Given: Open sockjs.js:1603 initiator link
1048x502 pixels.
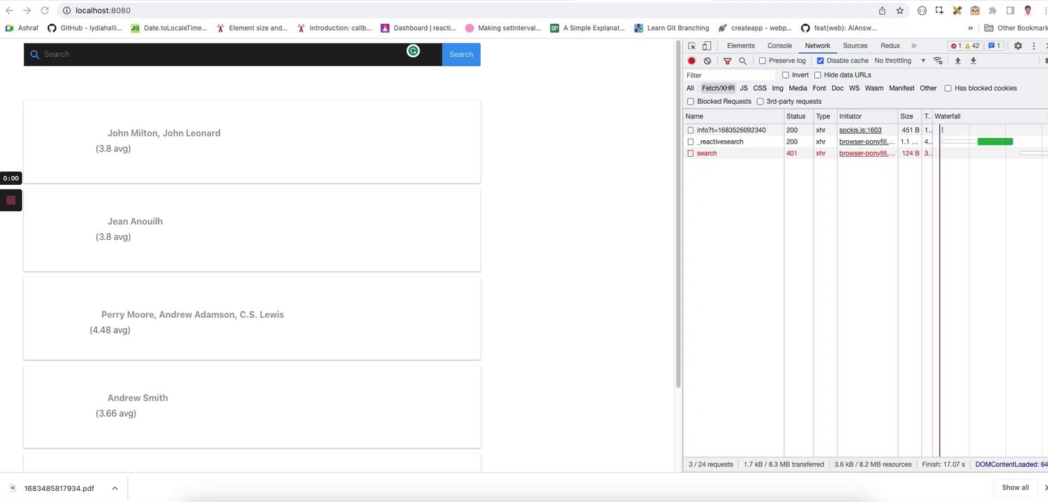Looking at the screenshot, I should pyautogui.click(x=860, y=130).
